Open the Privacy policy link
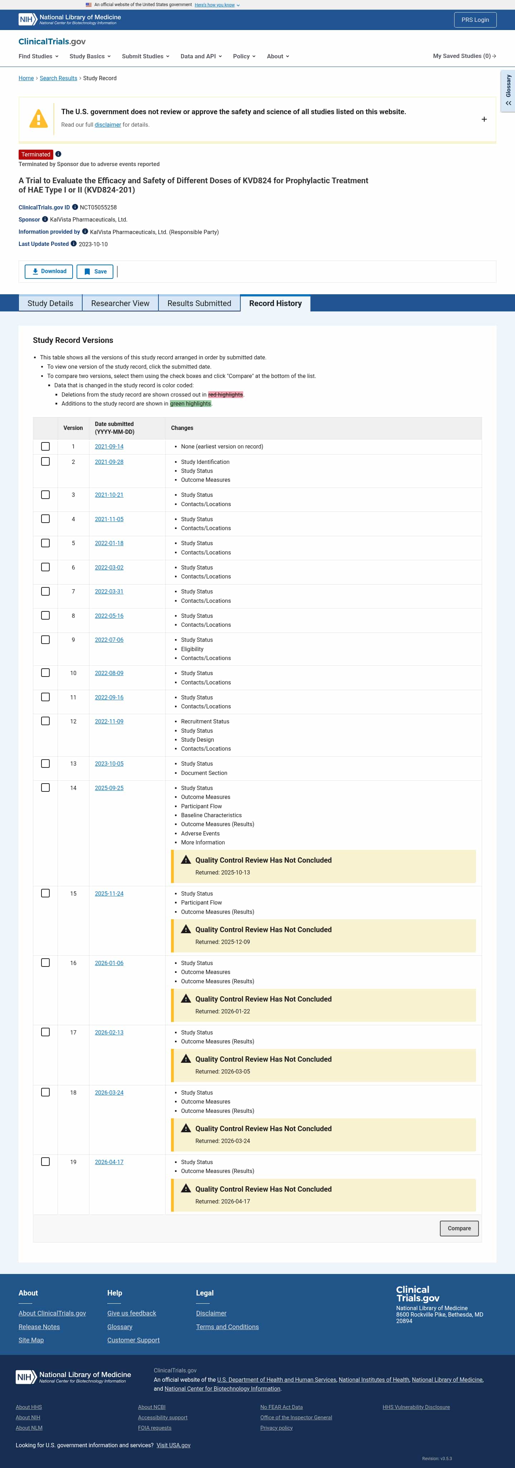The width and height of the screenshot is (515, 1468). tap(276, 1428)
